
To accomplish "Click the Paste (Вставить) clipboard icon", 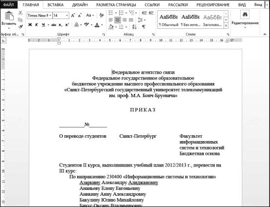I will coord(9,16).
